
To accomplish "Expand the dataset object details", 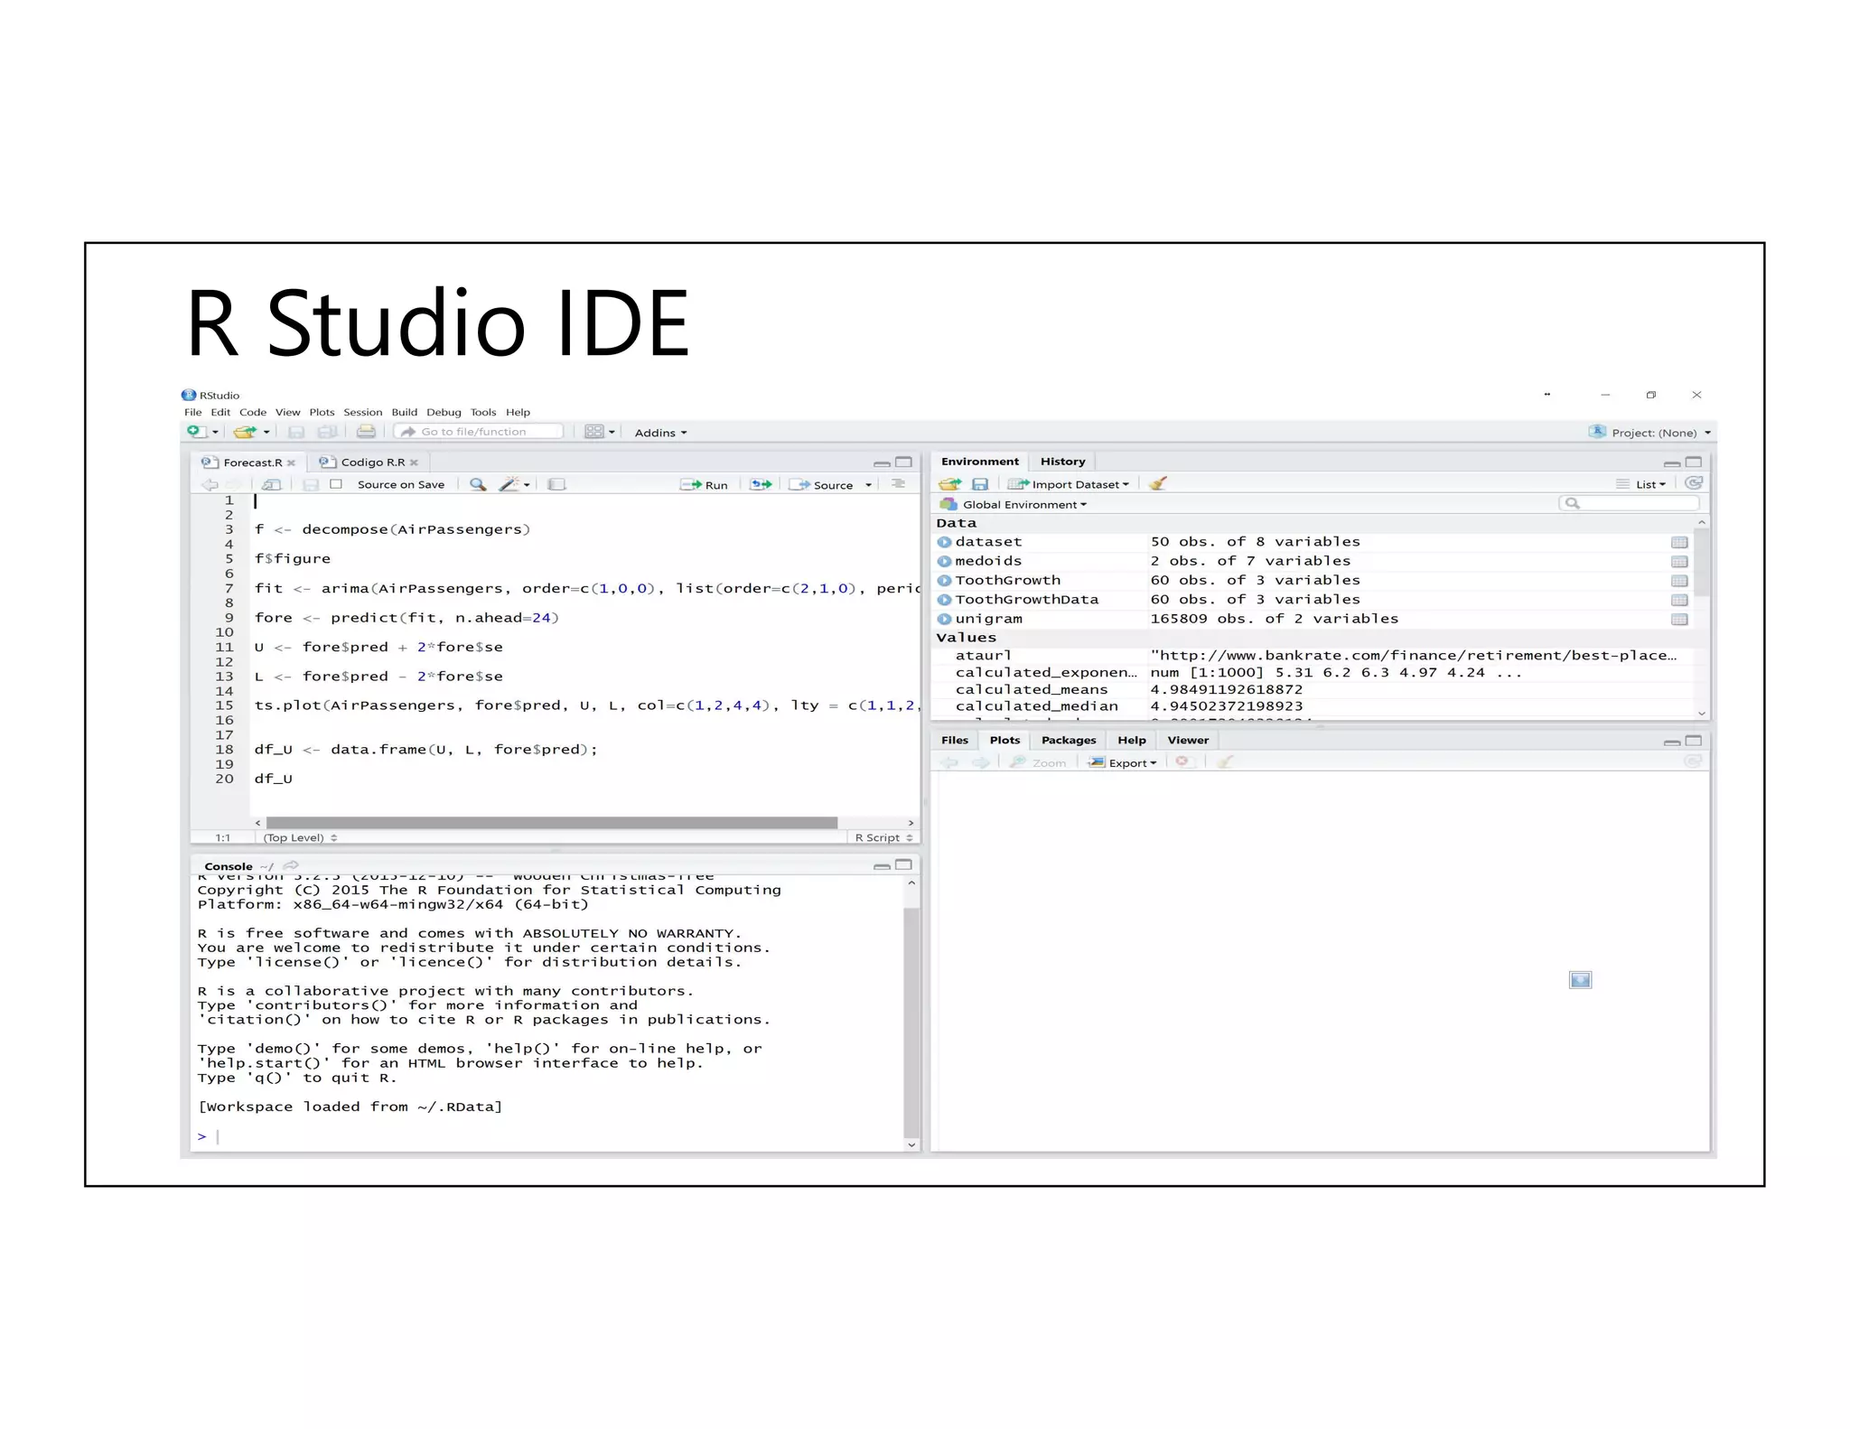I will coord(945,542).
